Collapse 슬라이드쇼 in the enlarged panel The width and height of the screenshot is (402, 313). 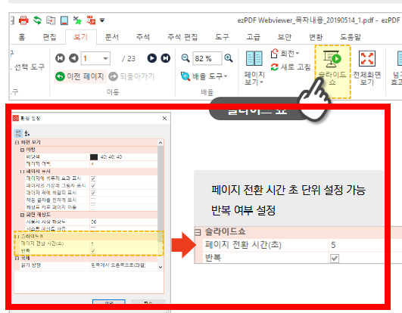[x=198, y=232]
